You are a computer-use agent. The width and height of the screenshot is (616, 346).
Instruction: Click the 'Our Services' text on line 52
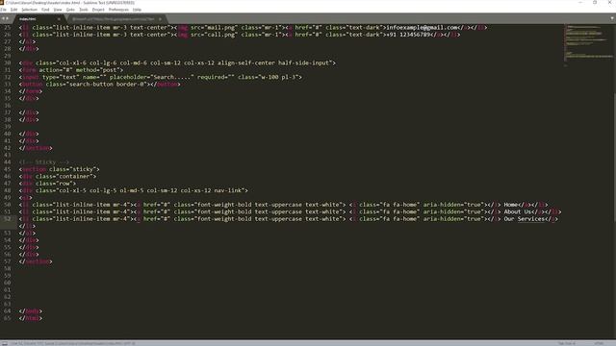click(x=524, y=219)
